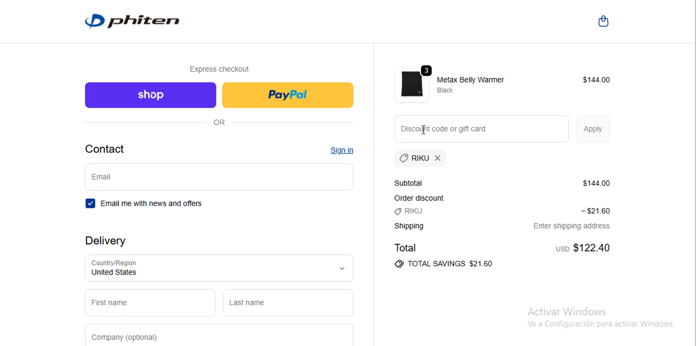Click the Black variant text

(x=445, y=90)
